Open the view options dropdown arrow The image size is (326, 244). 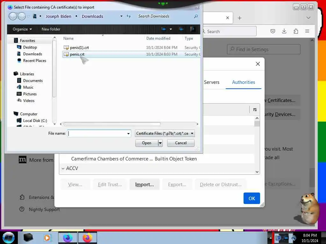pyautogui.click(x=171, y=29)
